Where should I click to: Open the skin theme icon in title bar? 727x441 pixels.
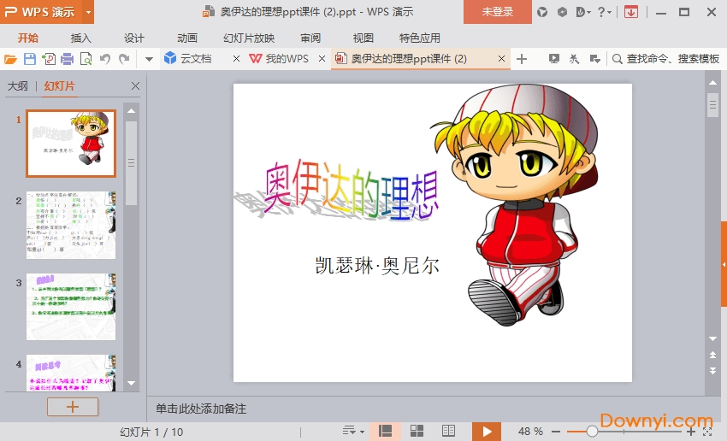click(542, 12)
